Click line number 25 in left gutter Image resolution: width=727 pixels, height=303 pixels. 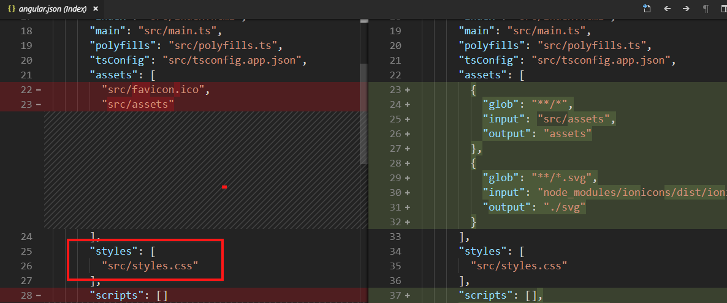pos(26,252)
